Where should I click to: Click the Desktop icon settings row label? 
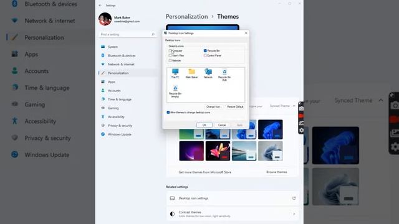tap(193, 198)
